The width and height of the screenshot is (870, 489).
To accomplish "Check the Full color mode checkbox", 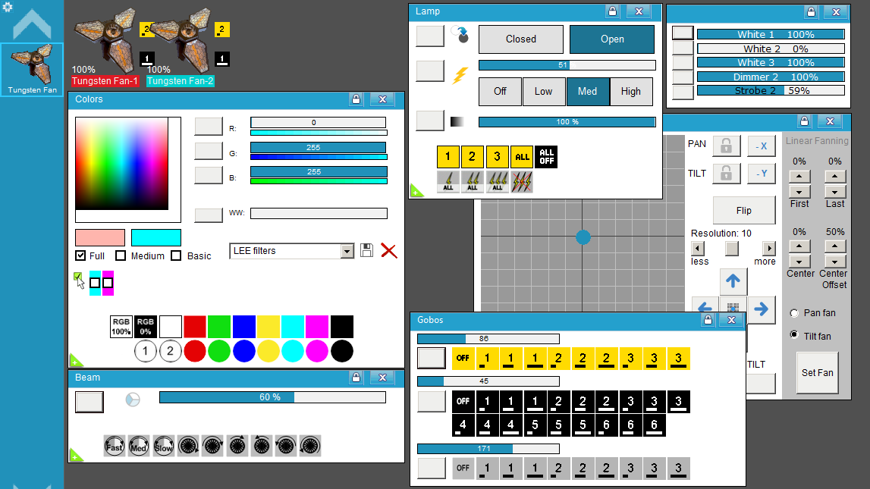I will click(80, 255).
